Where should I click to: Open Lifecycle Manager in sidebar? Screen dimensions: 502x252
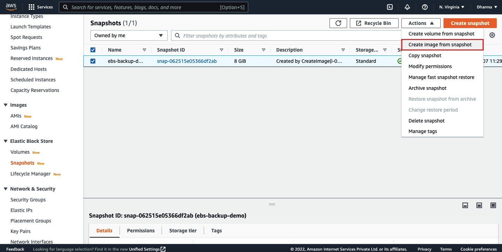30,174
